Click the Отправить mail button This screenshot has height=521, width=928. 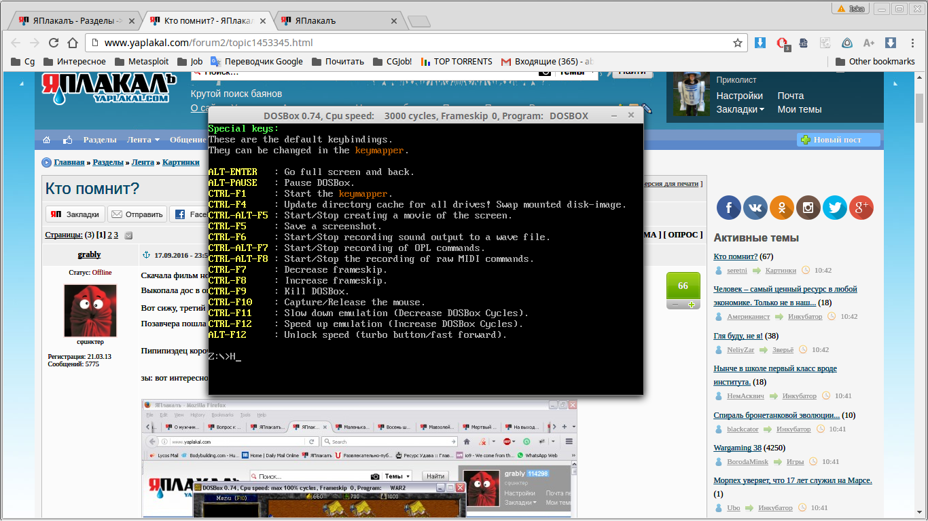click(x=137, y=214)
